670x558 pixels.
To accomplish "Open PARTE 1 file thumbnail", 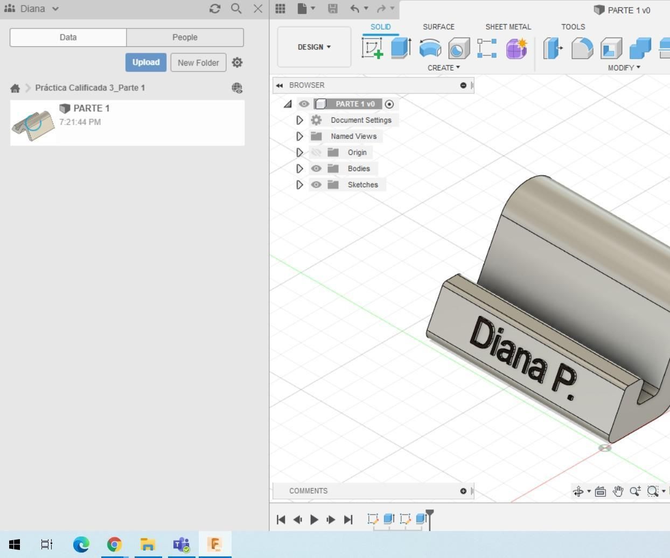I will click(x=33, y=124).
